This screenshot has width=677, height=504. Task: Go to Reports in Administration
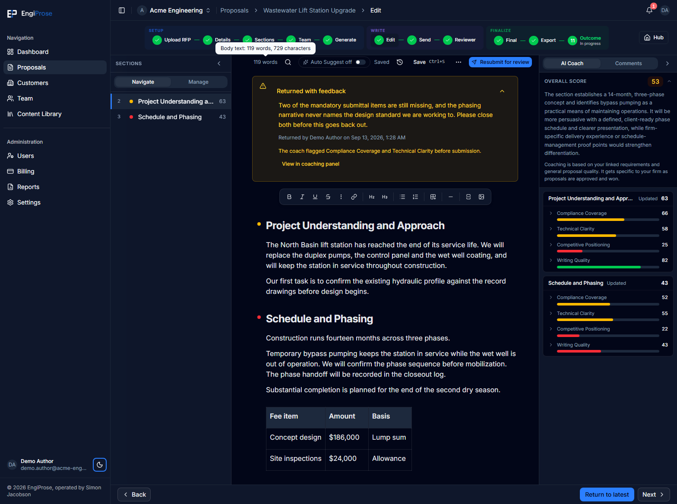click(55, 187)
